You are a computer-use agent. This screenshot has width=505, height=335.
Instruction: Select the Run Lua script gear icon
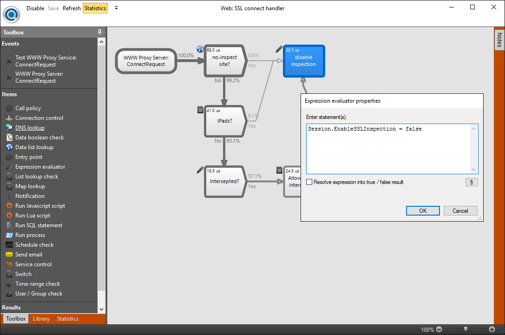9,216
